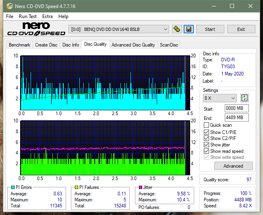The image size is (263, 215).
Task: Click the Progress value 100 %
Action: 246,193
